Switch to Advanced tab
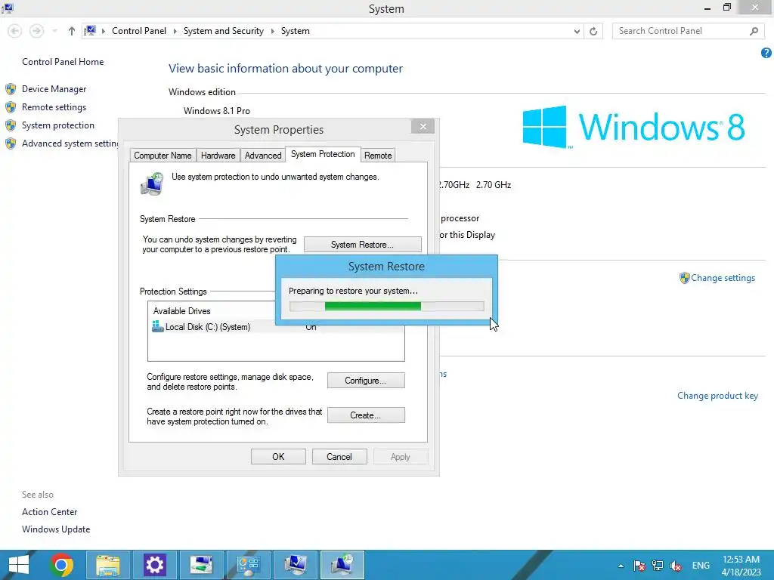This screenshot has height=580, width=774. coord(262,156)
